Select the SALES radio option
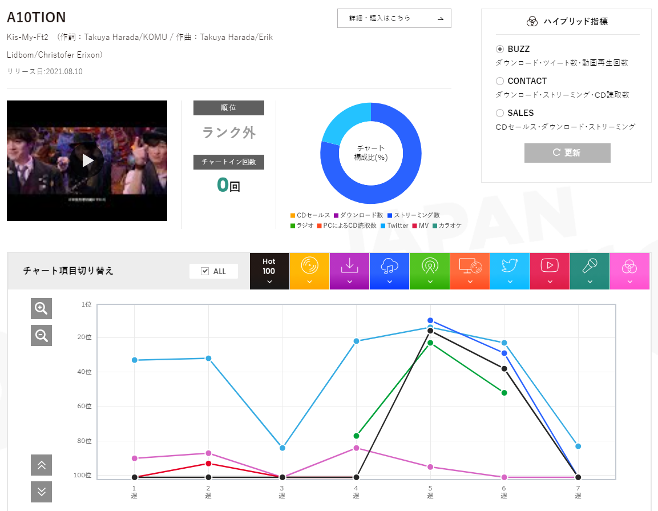The width and height of the screenshot is (658, 511). tap(500, 113)
